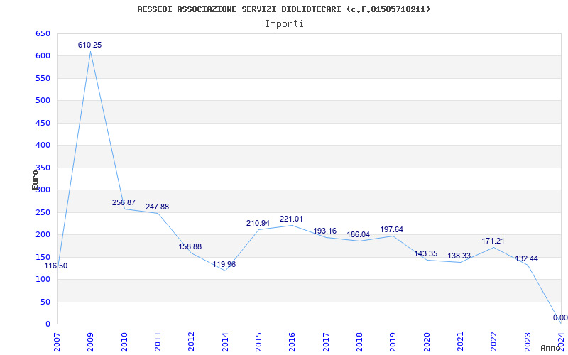Select the x-axis year 2015
Screen dimensions: 568x355
pyautogui.click(x=258, y=342)
